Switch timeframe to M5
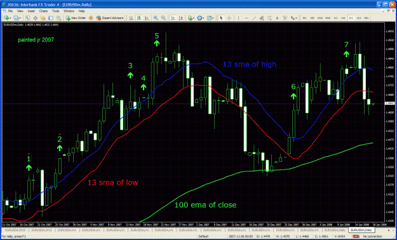The height and width of the screenshot is (240, 397). tap(312, 18)
